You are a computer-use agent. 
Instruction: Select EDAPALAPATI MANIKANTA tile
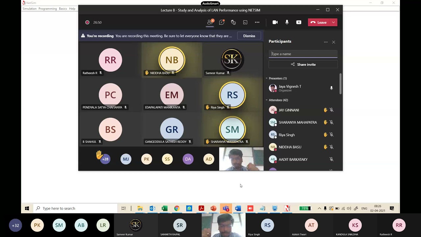tap(172, 95)
